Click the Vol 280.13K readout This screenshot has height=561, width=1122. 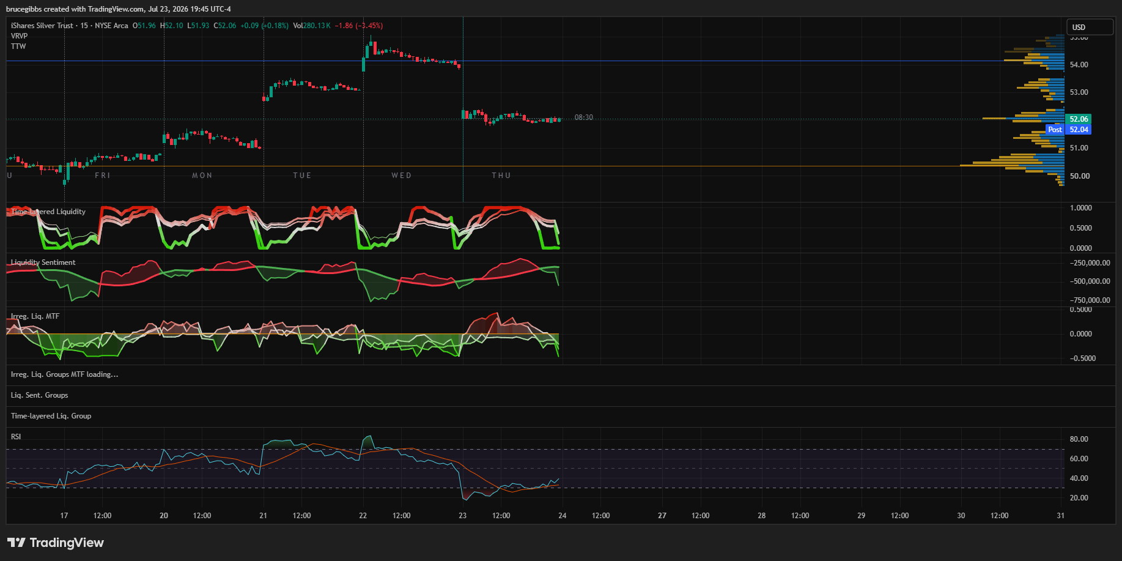coord(312,26)
